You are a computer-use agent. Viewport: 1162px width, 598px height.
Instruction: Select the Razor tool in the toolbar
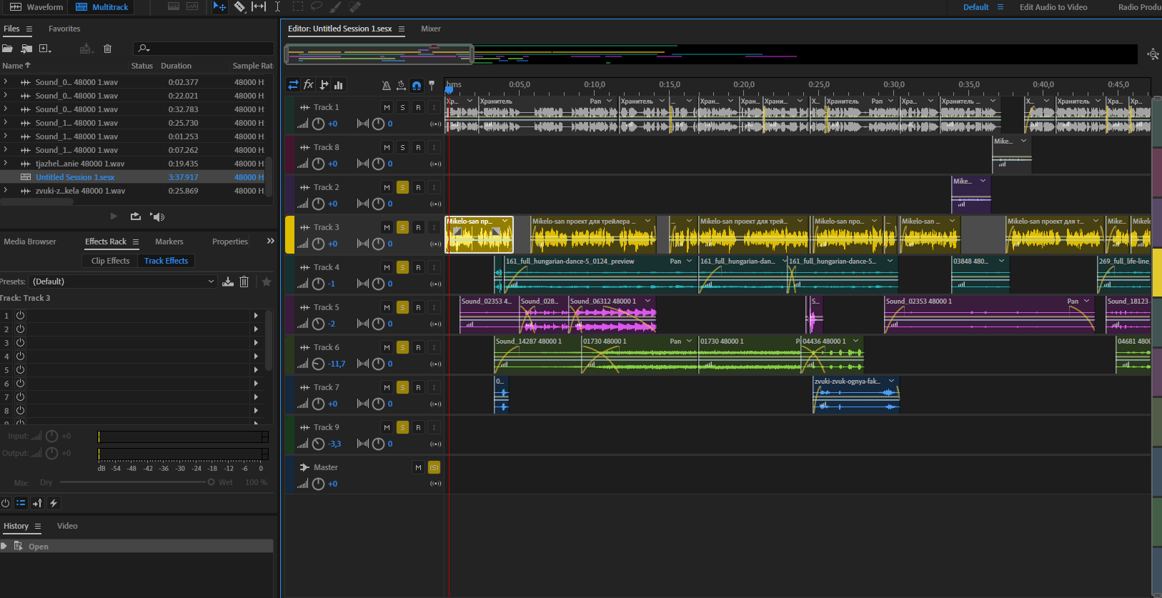click(x=239, y=7)
